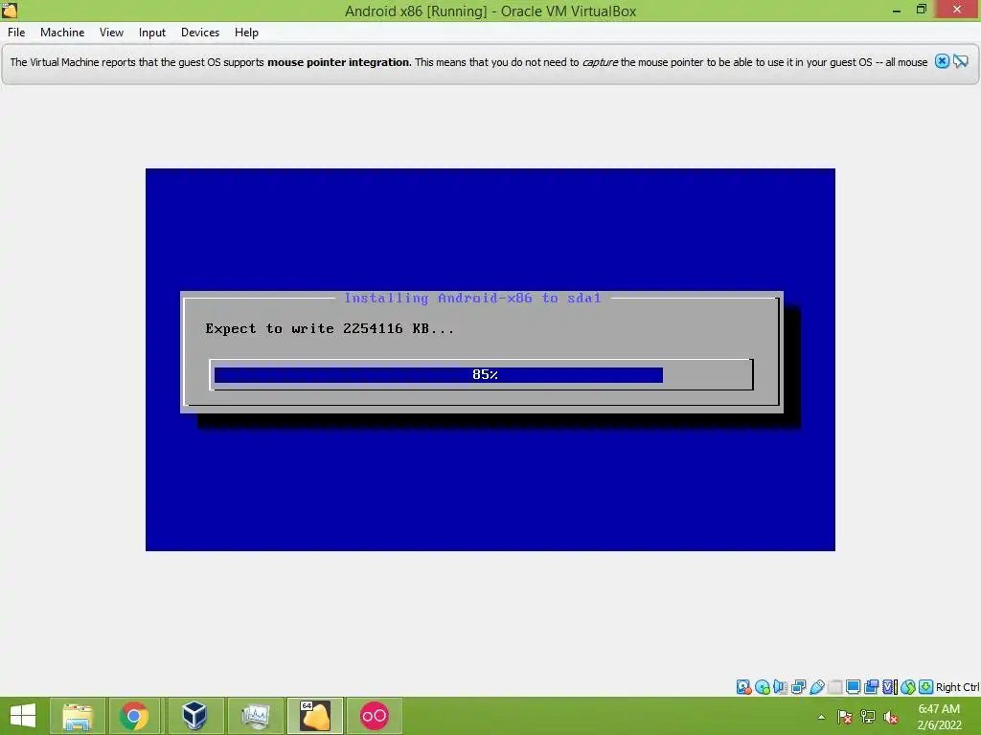Click the VirtualBox window title bar icon
Image resolution: width=981 pixels, height=735 pixels.
point(10,10)
